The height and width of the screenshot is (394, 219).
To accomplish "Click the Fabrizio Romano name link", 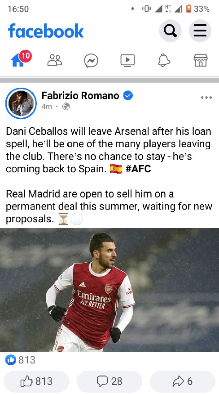I will (x=80, y=95).
